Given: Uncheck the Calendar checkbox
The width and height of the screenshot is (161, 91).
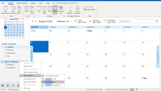Looking at the screenshot, I should coord(6,47).
